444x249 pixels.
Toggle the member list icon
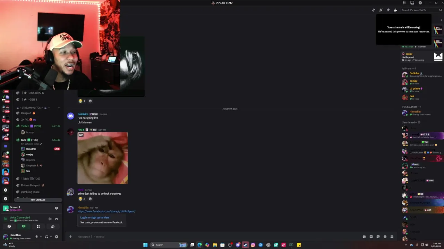[395, 10]
